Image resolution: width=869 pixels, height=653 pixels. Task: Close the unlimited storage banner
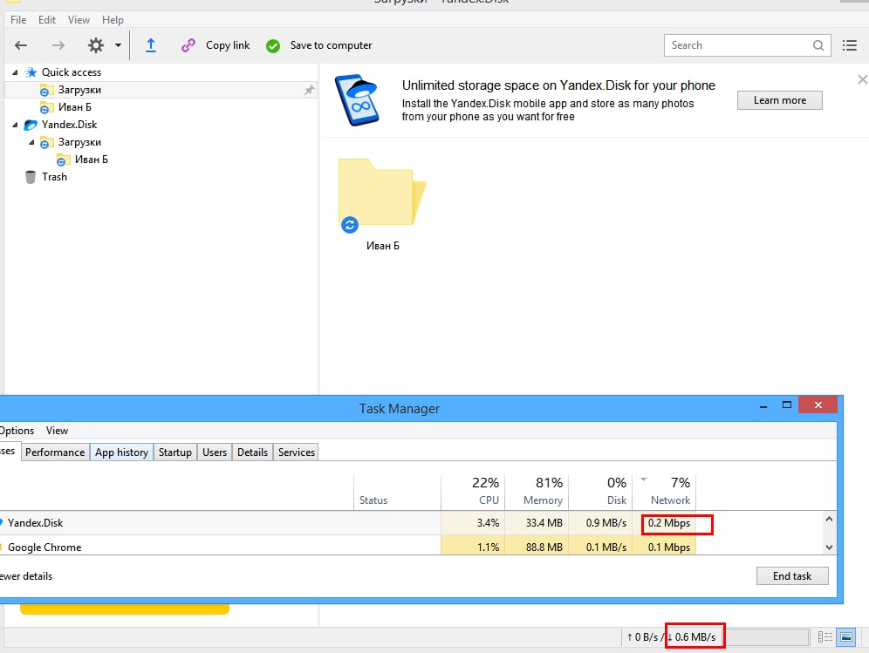(x=862, y=79)
